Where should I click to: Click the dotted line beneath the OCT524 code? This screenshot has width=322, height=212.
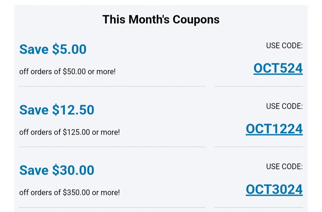tap(259, 86)
